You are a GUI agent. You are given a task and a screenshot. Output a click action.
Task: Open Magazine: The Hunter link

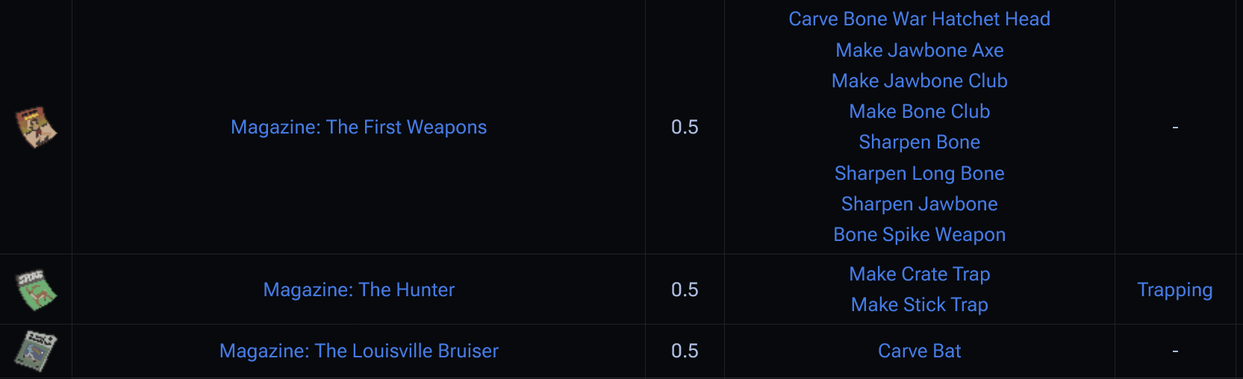358,289
